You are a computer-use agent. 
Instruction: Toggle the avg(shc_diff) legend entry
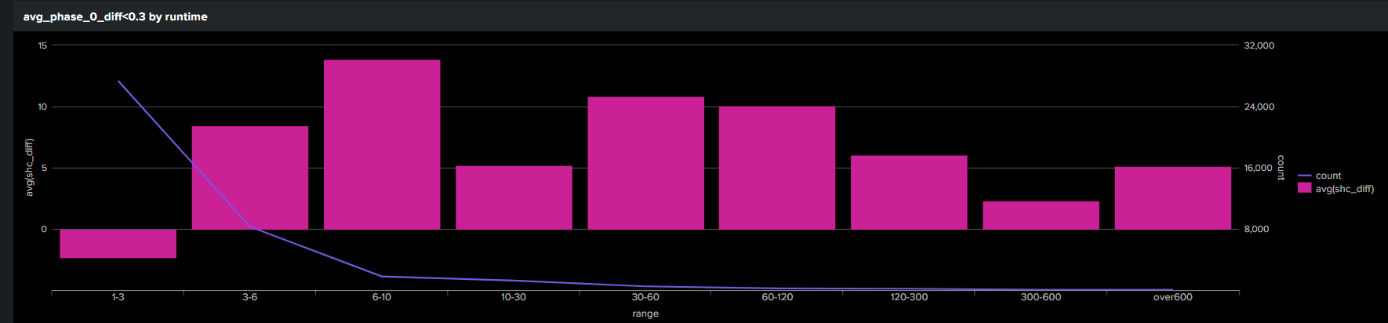(1336, 189)
